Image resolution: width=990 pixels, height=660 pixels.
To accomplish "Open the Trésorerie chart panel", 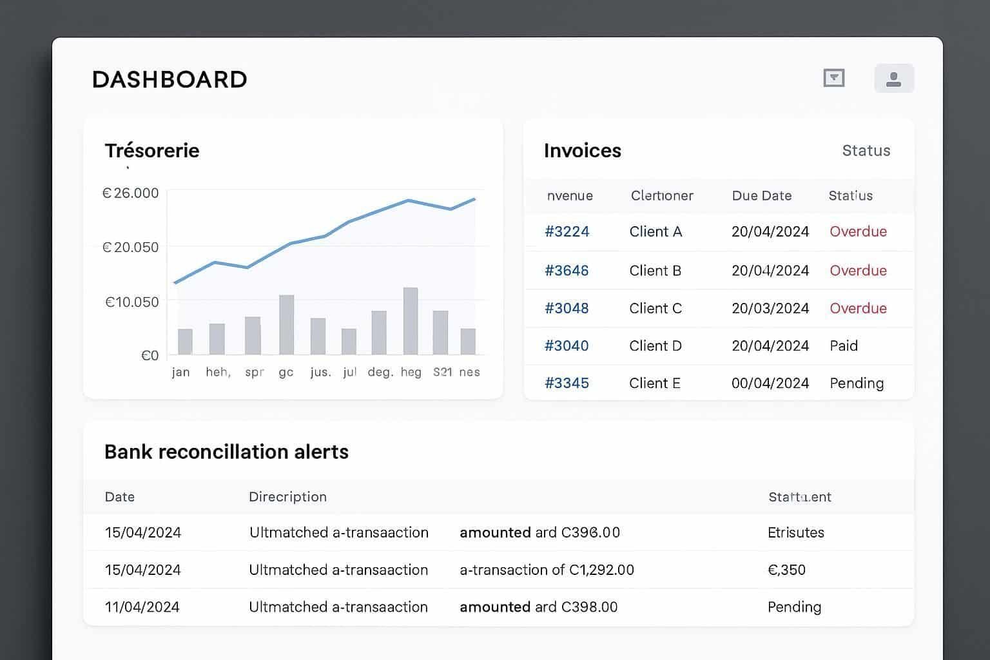I will tap(151, 150).
